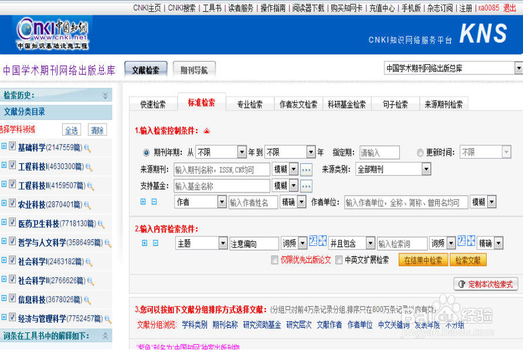Add an author row with the plus icon
This screenshot has height=350, width=523.
click(x=143, y=202)
